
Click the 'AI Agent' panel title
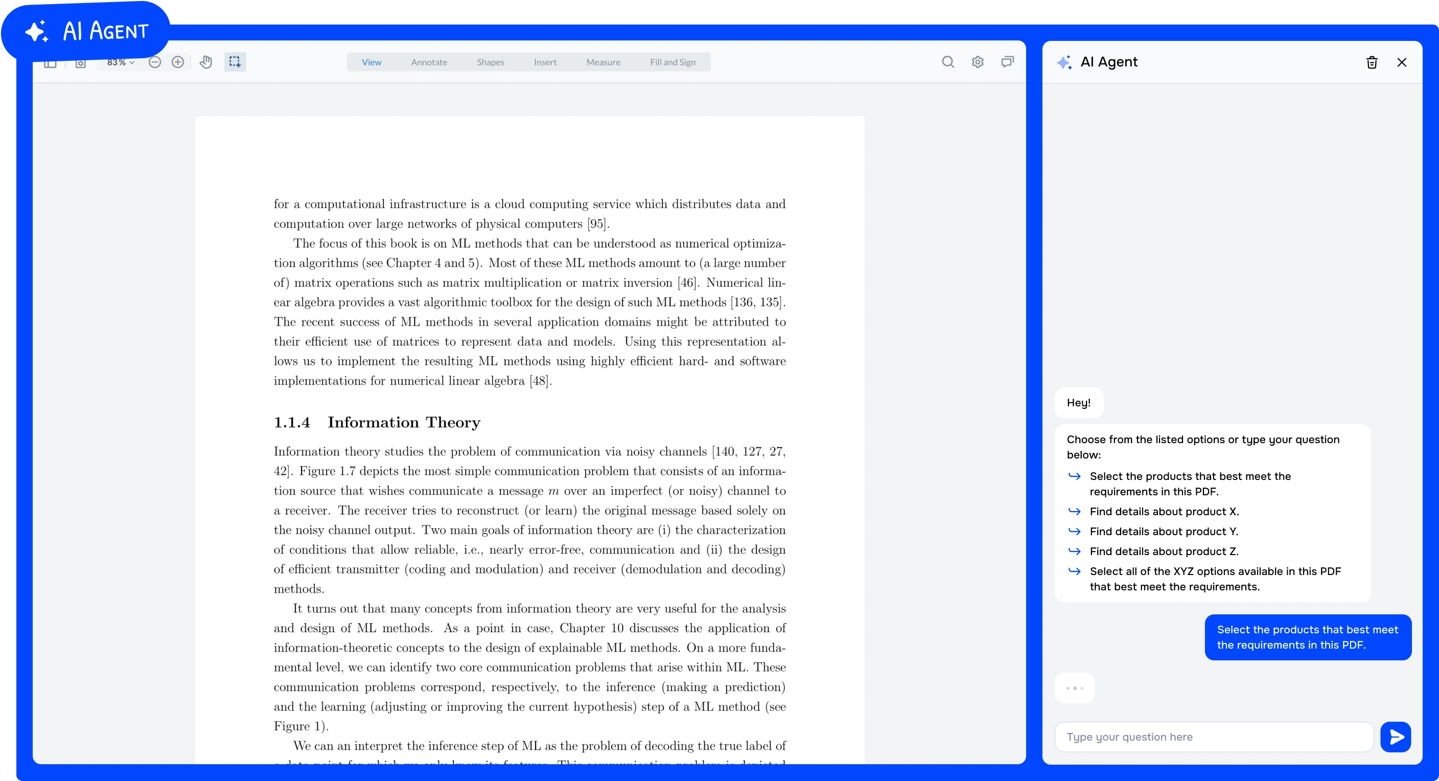point(1109,62)
